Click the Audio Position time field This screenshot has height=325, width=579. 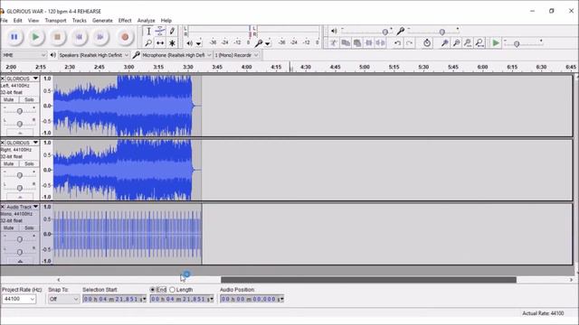252,299
